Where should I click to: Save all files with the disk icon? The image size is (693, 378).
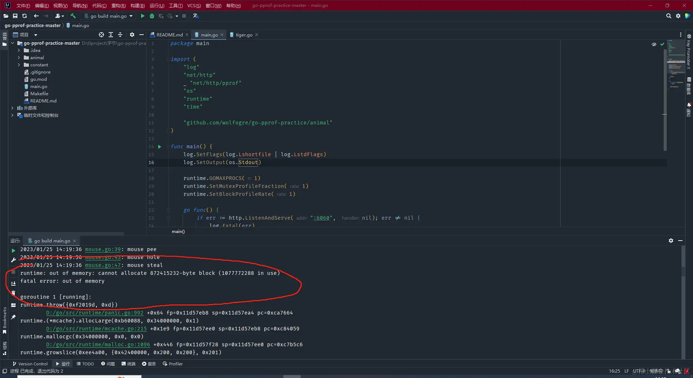[x=15, y=16]
